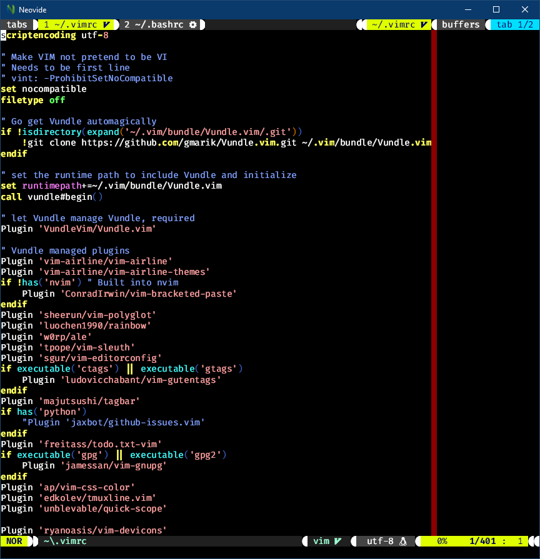This screenshot has height=559, width=540.
Task: Click the 1/401 line counter
Action: 482,541
